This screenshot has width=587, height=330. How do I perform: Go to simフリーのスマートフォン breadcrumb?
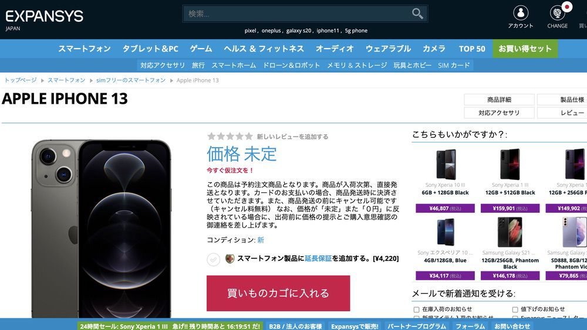tap(131, 80)
